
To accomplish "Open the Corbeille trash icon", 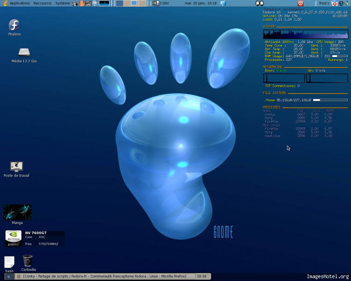I will click(28, 260).
